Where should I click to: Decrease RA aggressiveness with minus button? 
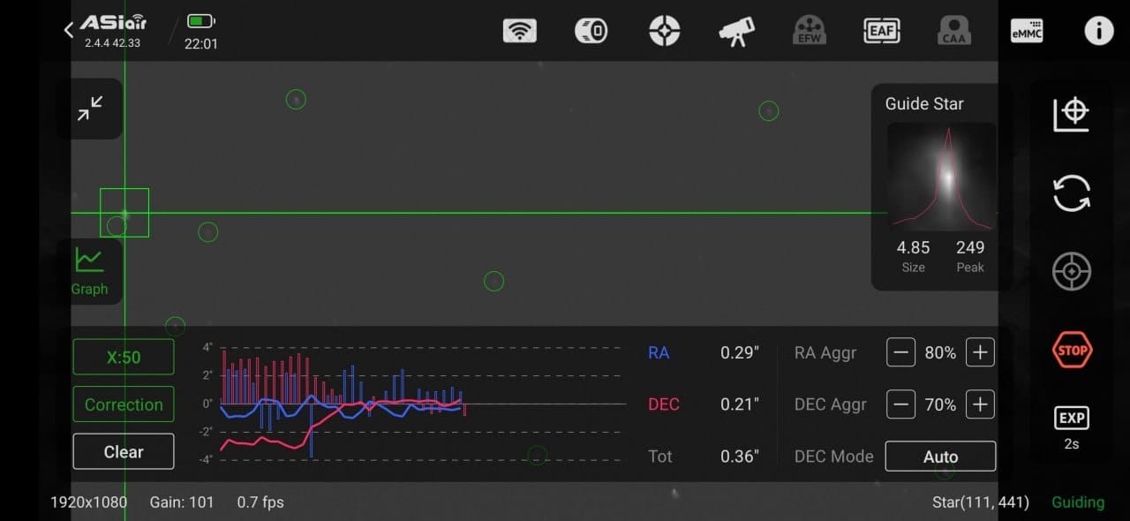(x=900, y=353)
